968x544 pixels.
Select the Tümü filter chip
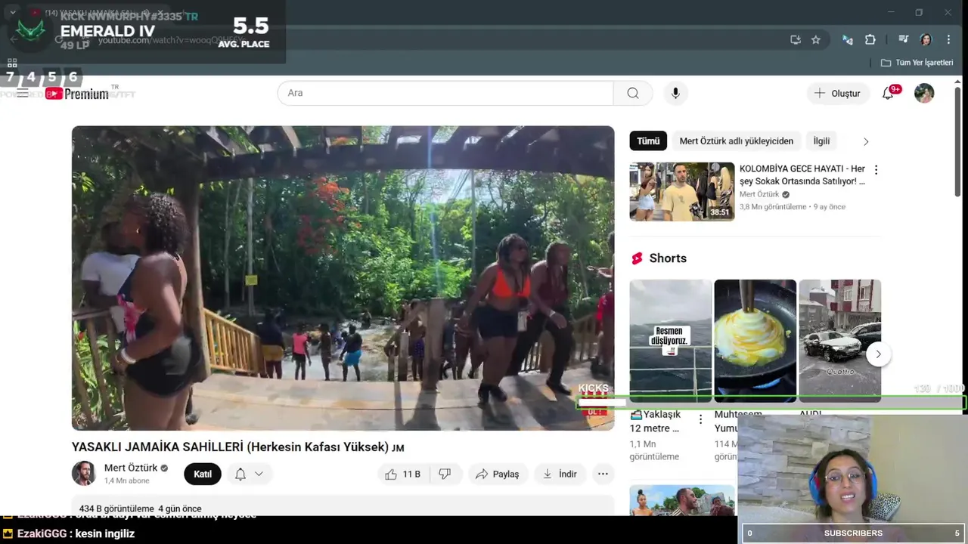point(648,141)
